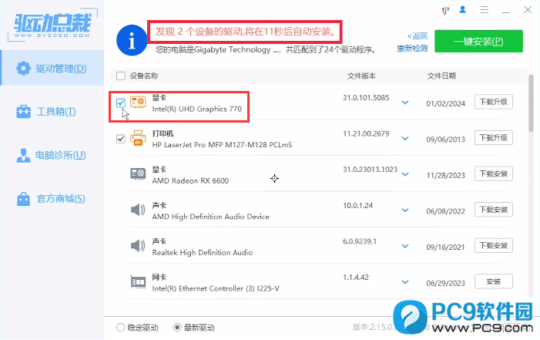Click the 设备名称 column header
Viewport: 540px width, 340px height.
coord(144,76)
